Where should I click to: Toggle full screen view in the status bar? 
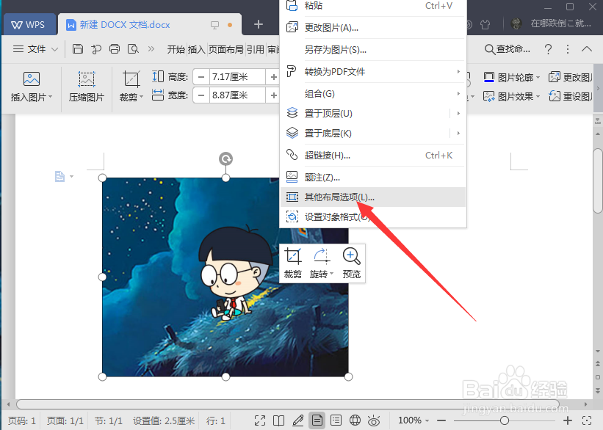260,420
